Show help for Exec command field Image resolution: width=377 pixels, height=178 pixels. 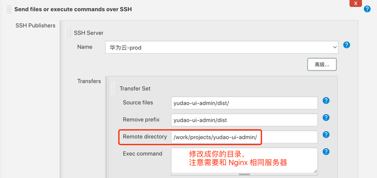click(x=326, y=152)
